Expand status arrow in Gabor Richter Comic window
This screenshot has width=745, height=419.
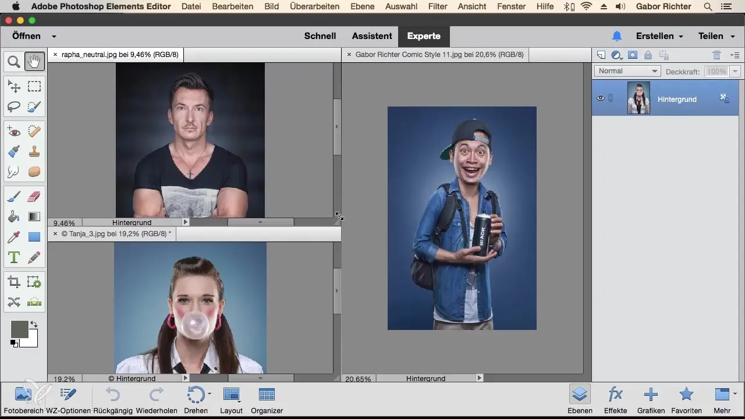point(480,378)
